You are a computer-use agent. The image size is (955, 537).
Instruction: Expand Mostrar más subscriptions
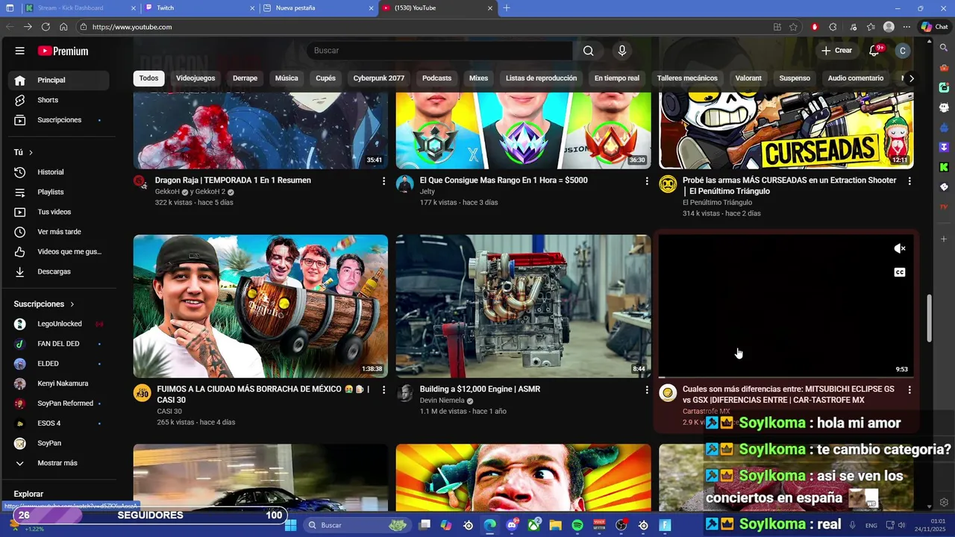coord(59,463)
